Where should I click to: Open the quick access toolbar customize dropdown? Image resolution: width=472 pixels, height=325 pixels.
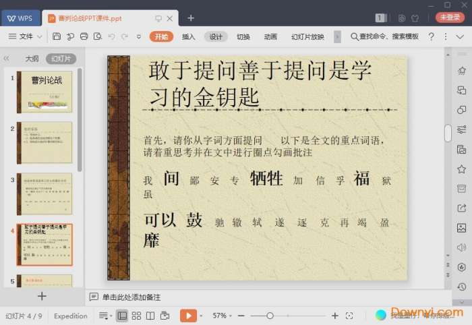pos(139,36)
